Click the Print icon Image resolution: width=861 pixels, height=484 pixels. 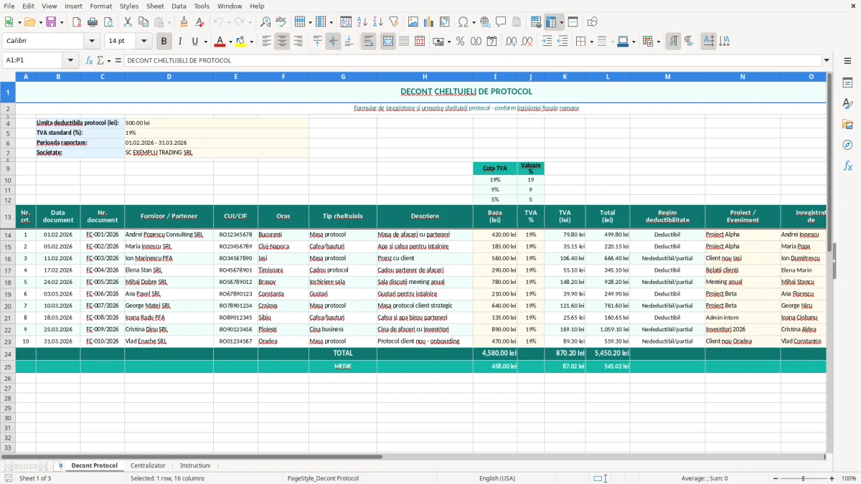(93, 22)
